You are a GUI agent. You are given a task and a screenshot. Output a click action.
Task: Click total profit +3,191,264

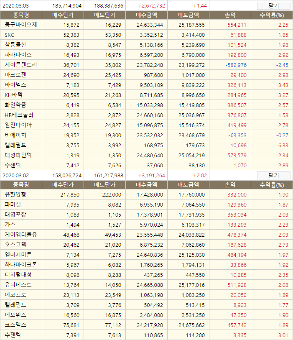coord(151,175)
